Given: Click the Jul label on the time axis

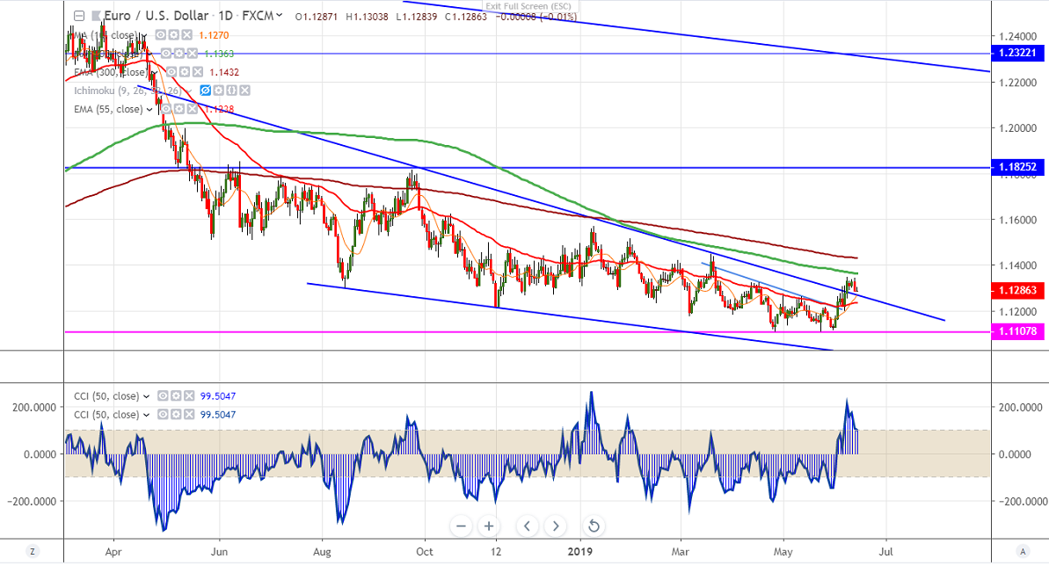Looking at the screenshot, I should pos(885,552).
